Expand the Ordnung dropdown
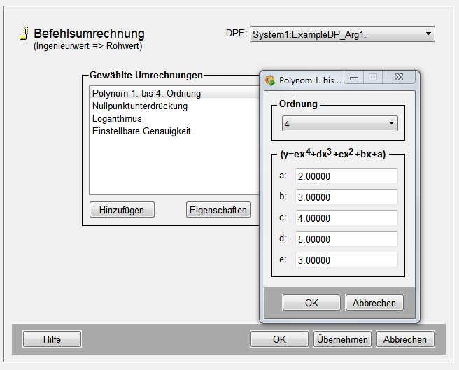The width and height of the screenshot is (459, 370). [390, 124]
